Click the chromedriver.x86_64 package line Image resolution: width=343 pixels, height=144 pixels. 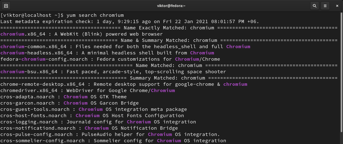pyautogui.click(x=29, y=91)
